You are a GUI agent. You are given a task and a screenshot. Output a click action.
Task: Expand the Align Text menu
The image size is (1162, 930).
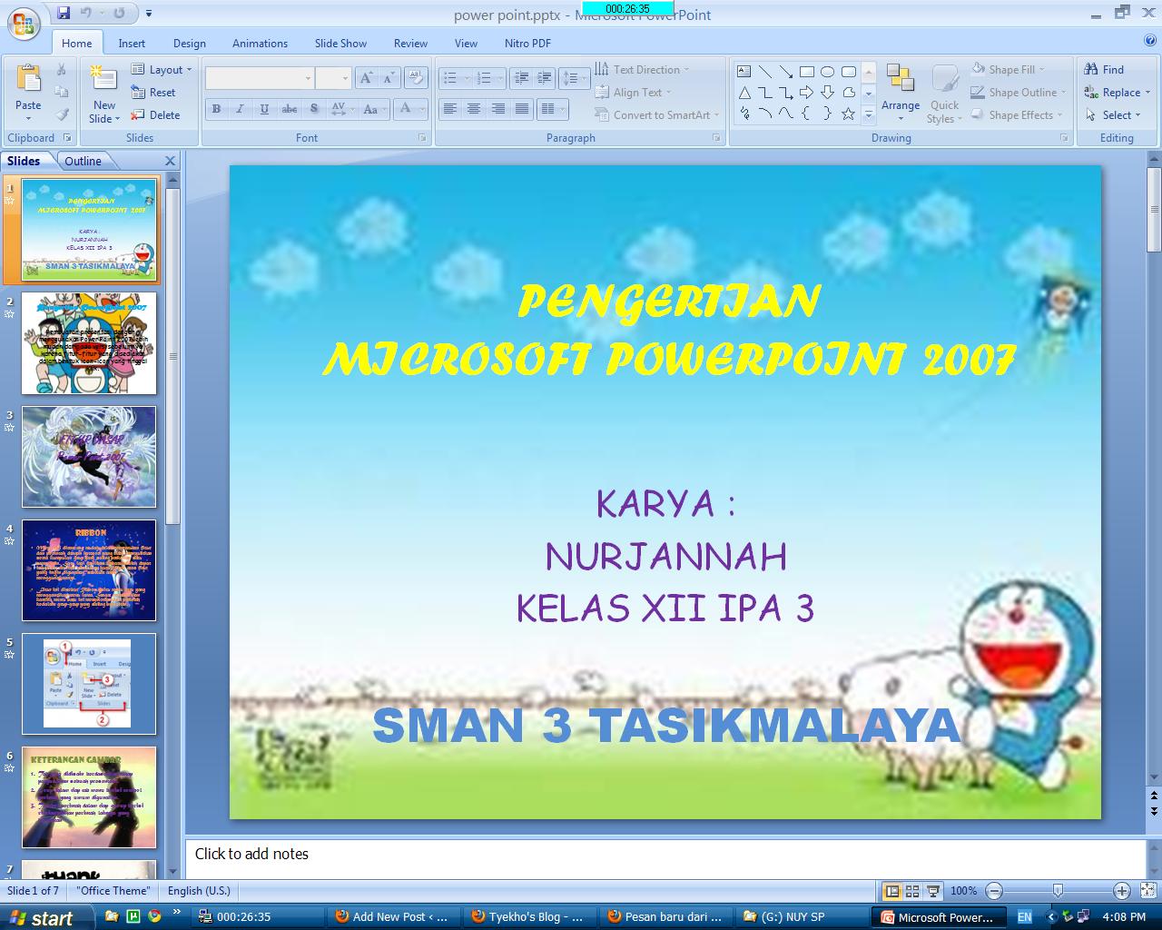(x=634, y=93)
